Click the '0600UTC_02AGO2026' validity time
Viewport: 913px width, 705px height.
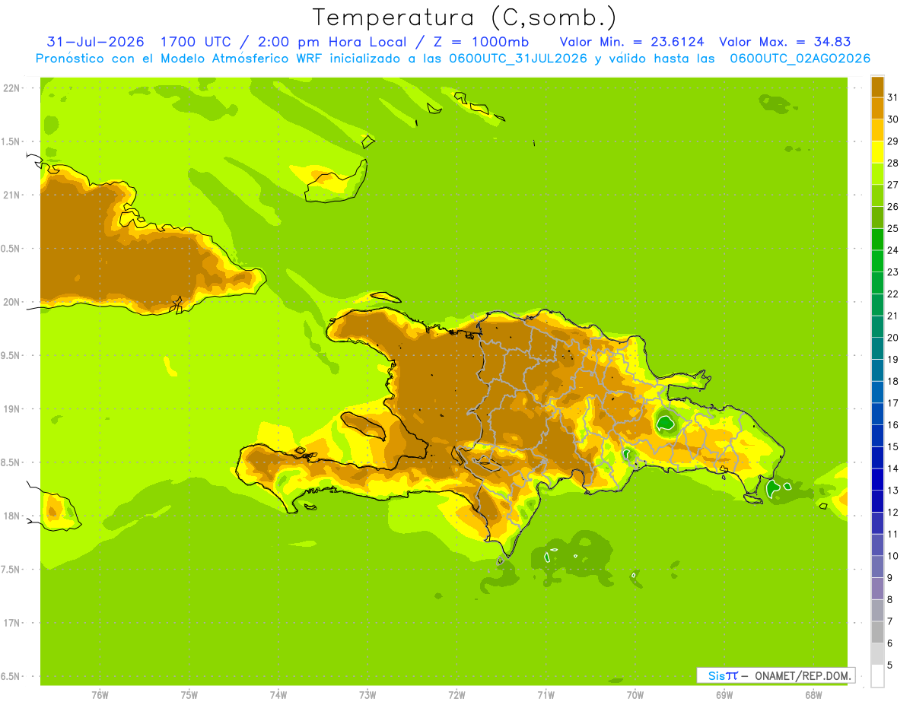tap(800, 59)
